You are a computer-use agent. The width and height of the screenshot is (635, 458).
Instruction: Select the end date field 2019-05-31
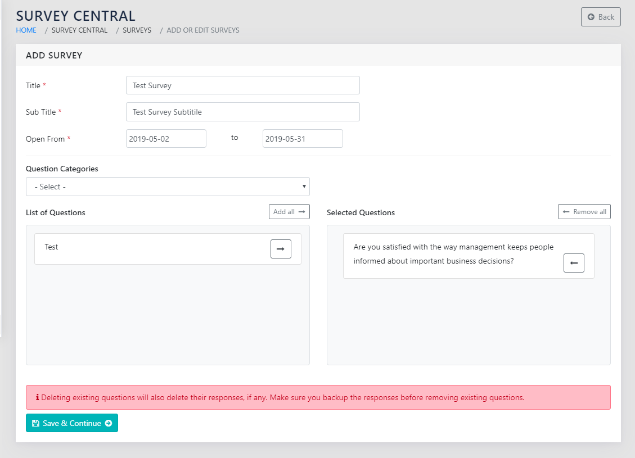[303, 139]
